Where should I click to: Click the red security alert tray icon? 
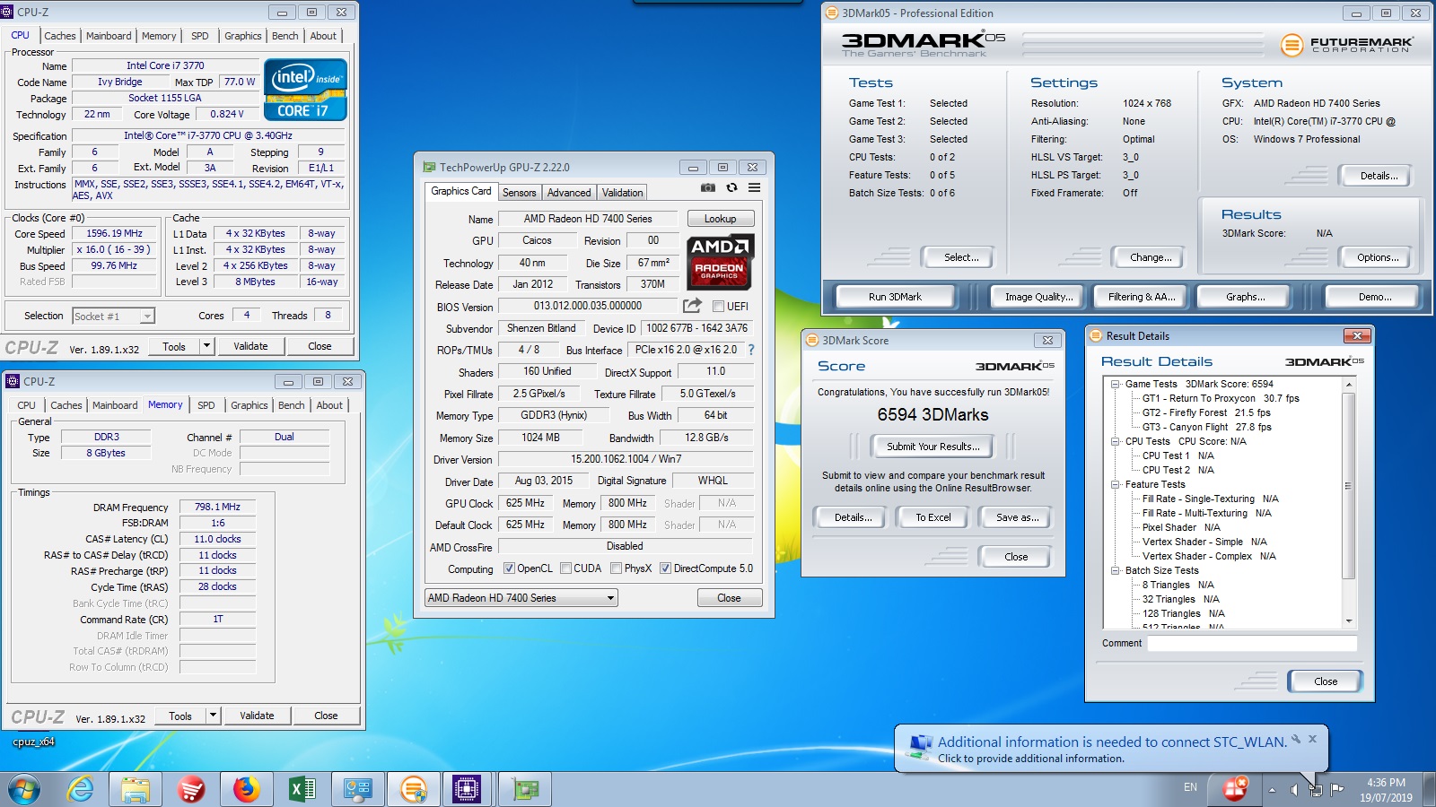pos(1236,789)
